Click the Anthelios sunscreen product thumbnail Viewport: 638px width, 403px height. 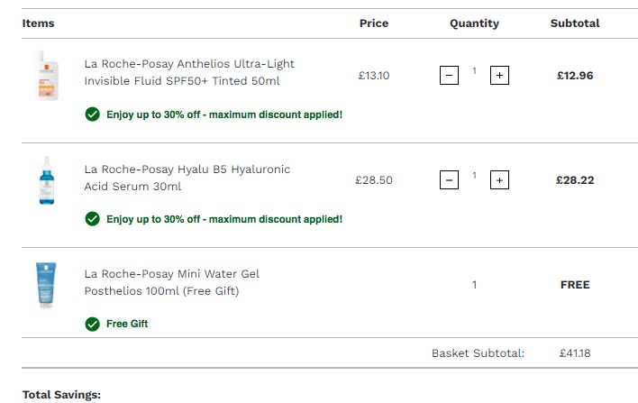click(x=47, y=76)
